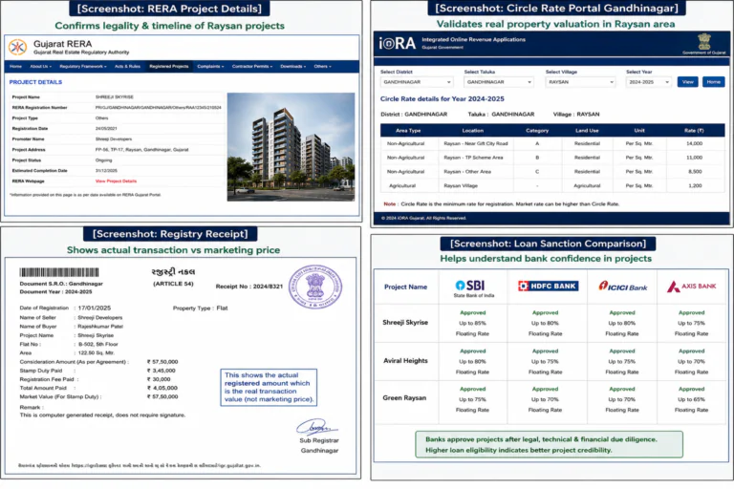Click total amount paid ₹ 4,05,000

162,388
